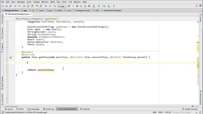Image resolution: width=203 pixels, height=114 pixels.
Task: Click the Sync Project with Gradle icon
Action: pos(99,6)
